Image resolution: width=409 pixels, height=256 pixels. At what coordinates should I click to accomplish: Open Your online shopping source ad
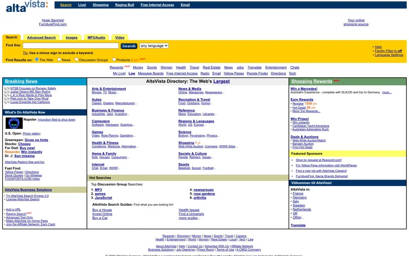tap(356, 22)
